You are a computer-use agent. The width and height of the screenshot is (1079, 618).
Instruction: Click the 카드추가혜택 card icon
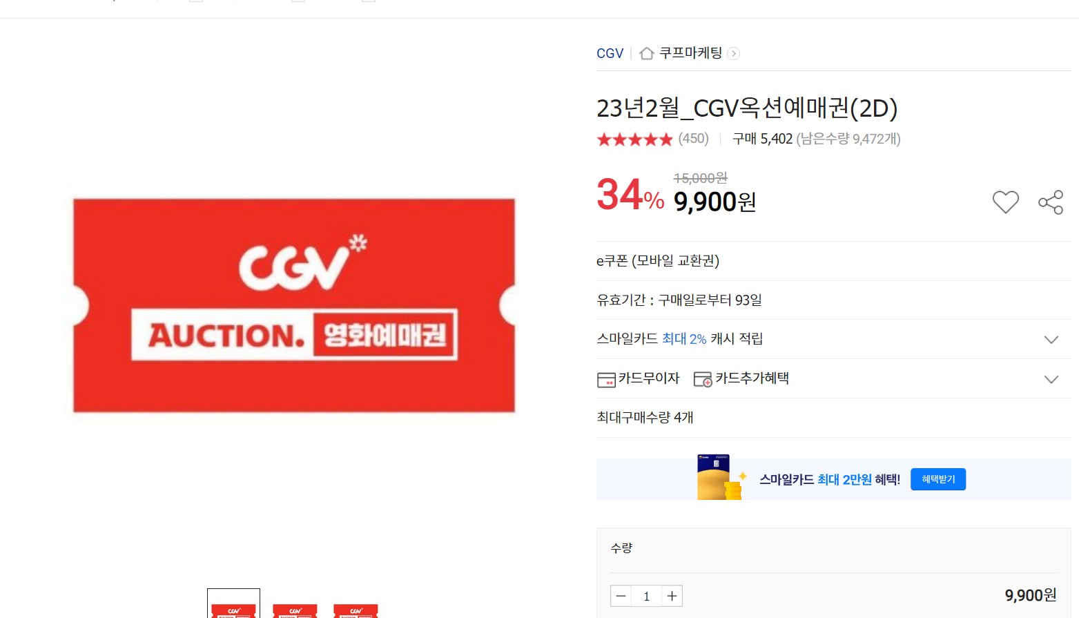(703, 380)
